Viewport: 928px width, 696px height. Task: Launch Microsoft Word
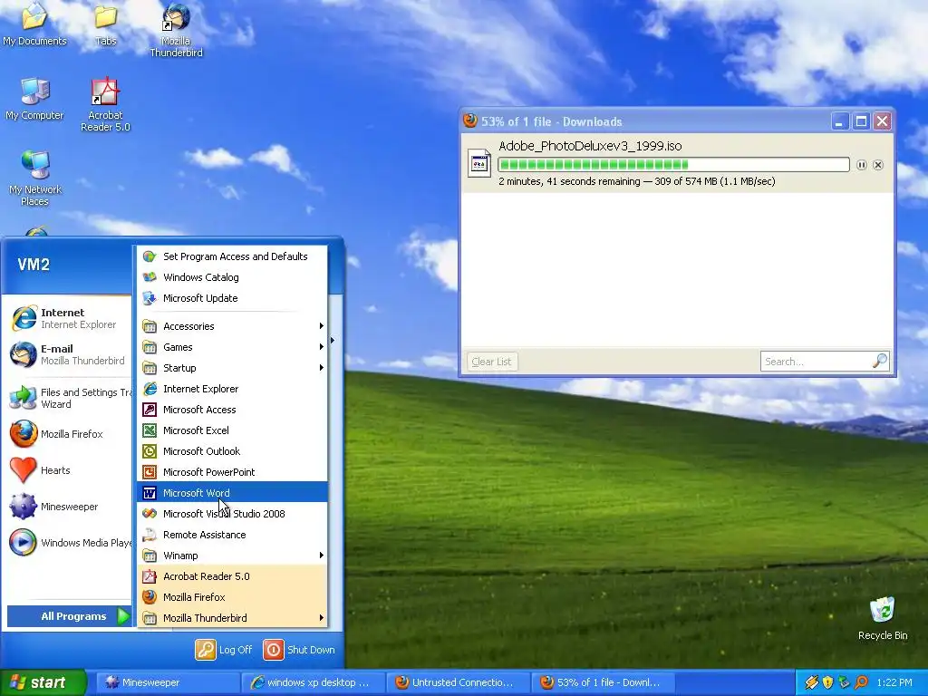(232, 492)
